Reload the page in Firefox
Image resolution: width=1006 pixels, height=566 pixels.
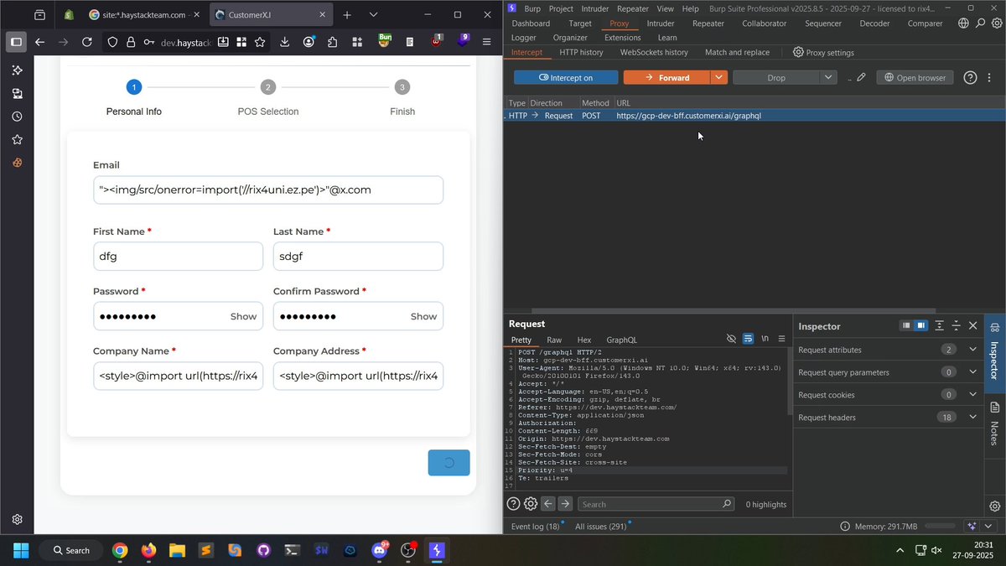coord(87,42)
